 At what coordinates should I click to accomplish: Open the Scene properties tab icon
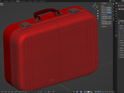click(116, 16)
